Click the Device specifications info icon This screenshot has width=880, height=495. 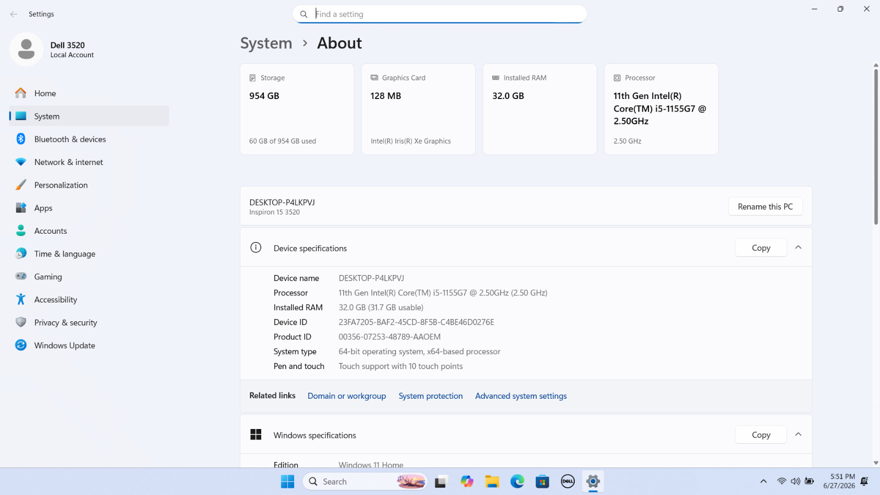pos(256,248)
